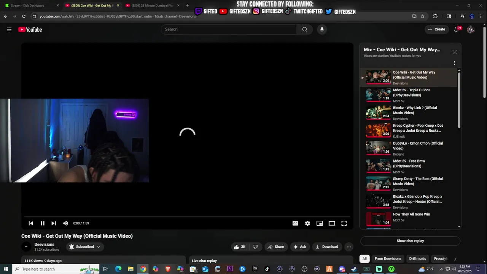The width and height of the screenshot is (487, 274).
Task: Toggle closed captions CC button
Action: 295,223
